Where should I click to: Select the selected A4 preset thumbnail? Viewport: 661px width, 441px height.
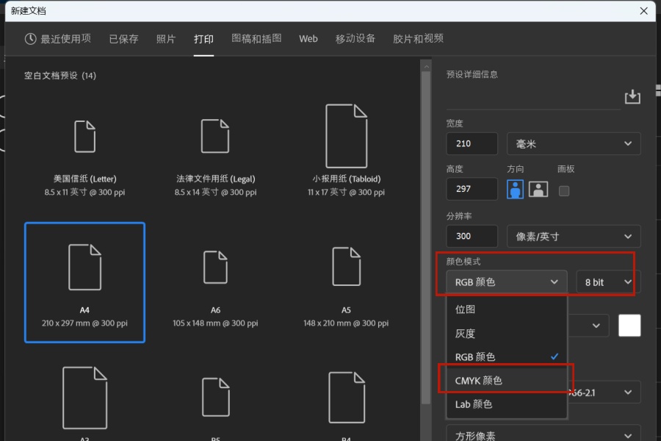(84, 282)
